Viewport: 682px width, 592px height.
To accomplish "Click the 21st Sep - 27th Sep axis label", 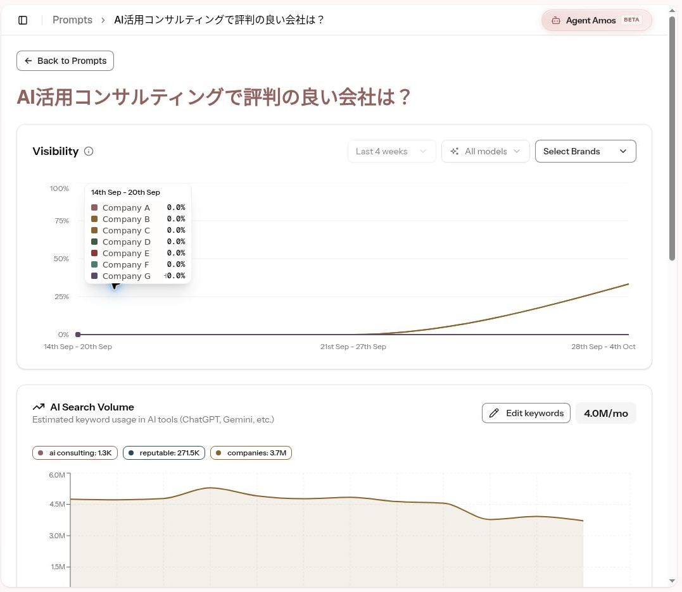I will (353, 347).
